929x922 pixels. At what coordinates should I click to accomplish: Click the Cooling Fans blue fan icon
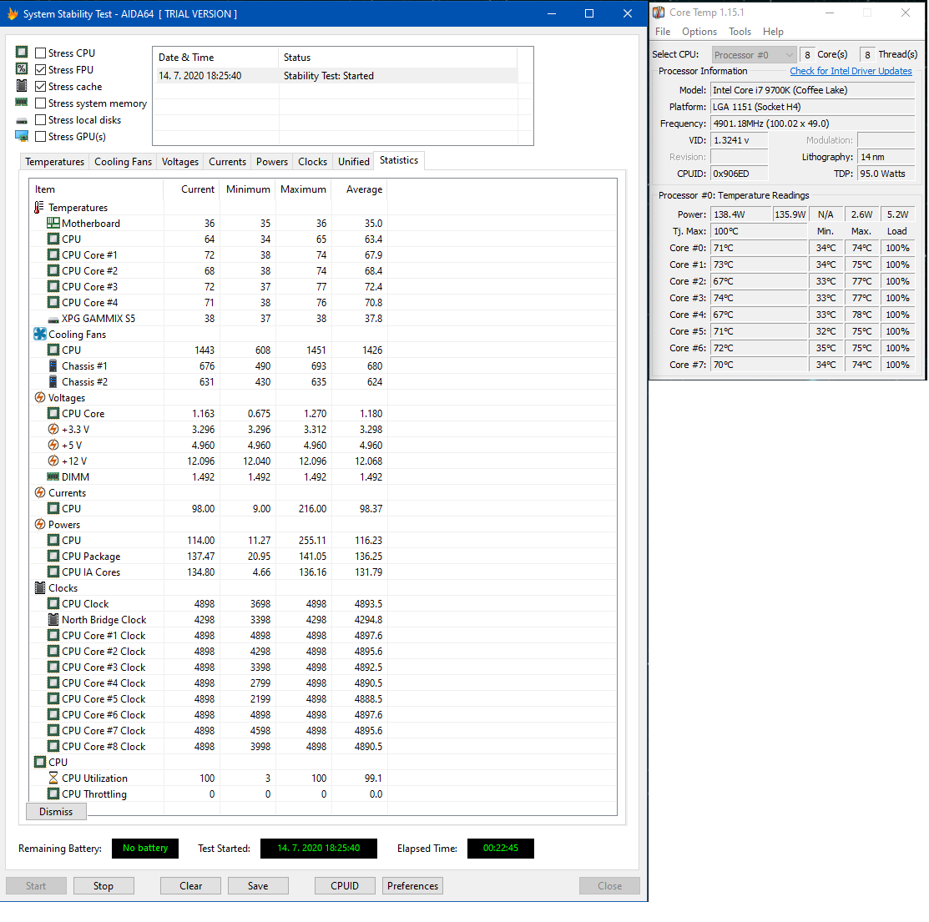[x=40, y=335]
